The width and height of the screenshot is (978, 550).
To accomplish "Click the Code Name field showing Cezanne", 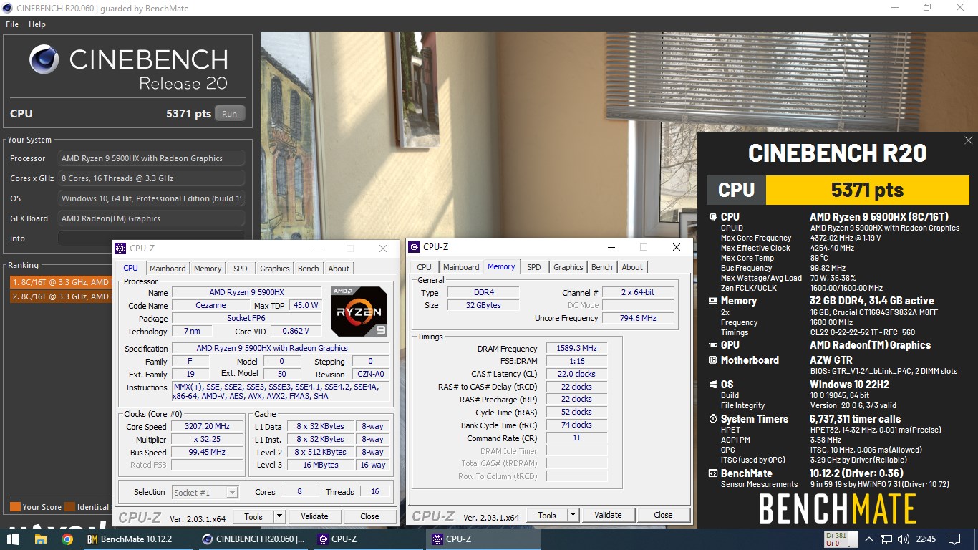I will click(210, 306).
